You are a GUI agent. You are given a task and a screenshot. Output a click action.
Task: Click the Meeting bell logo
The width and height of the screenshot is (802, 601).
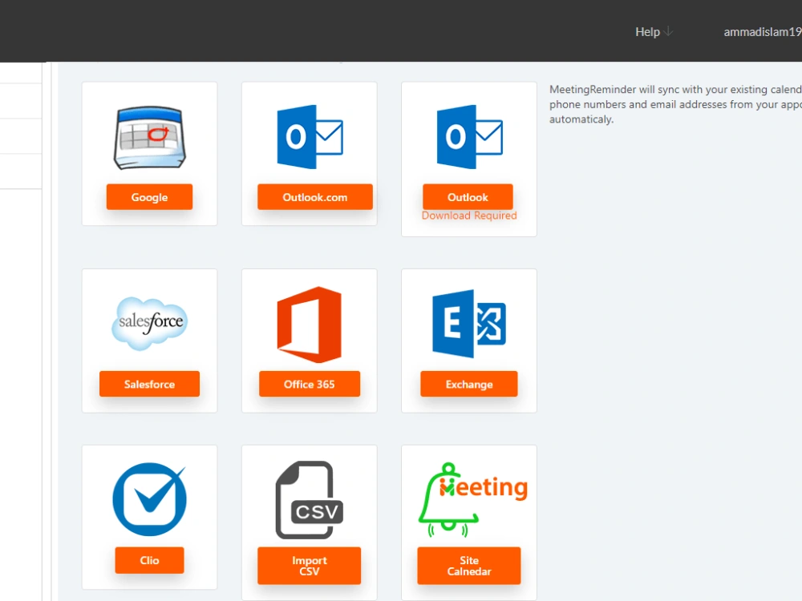472,499
